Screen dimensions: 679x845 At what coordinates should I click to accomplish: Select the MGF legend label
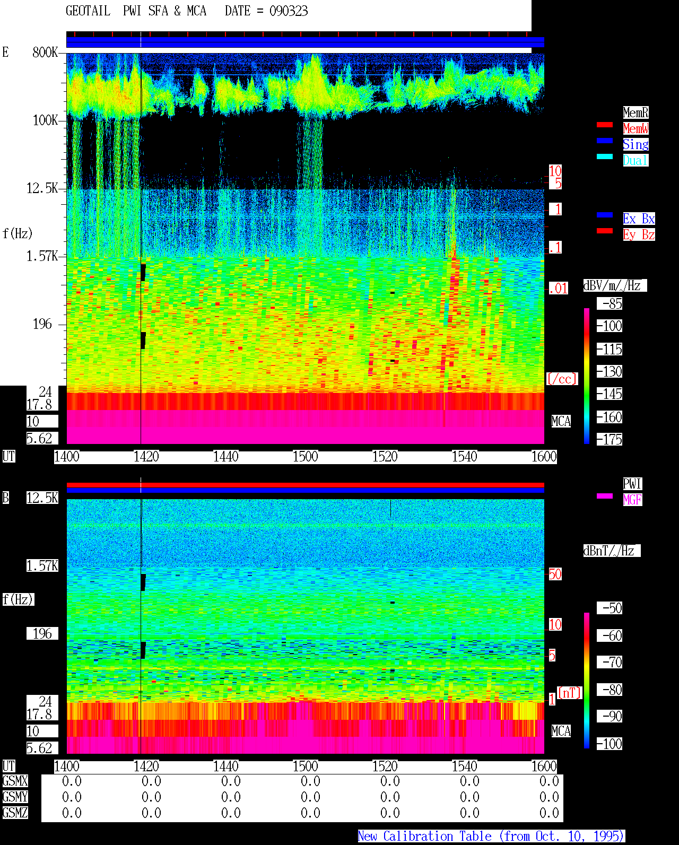tap(632, 500)
